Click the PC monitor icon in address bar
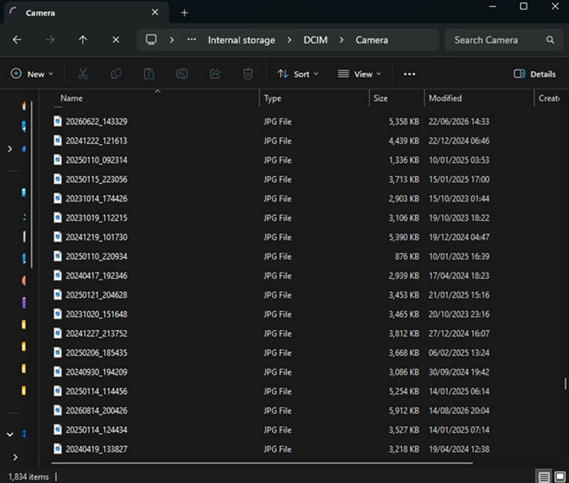 click(151, 40)
